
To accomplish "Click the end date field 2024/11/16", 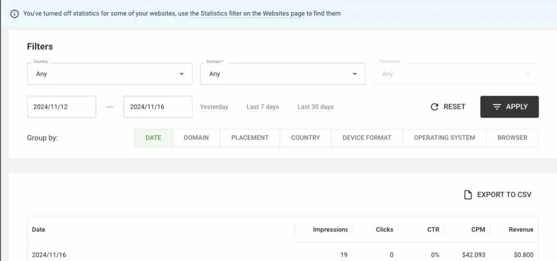I will coord(158,107).
